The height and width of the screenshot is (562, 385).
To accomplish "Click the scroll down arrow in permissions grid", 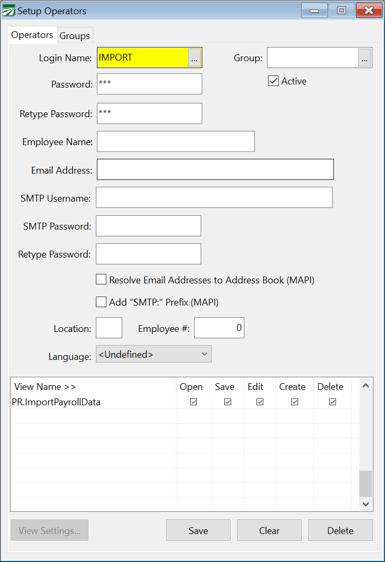I will point(366,504).
